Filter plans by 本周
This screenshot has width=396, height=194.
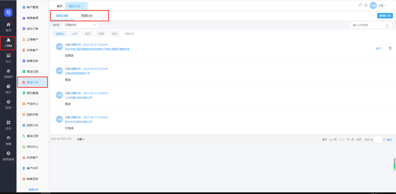101,34
